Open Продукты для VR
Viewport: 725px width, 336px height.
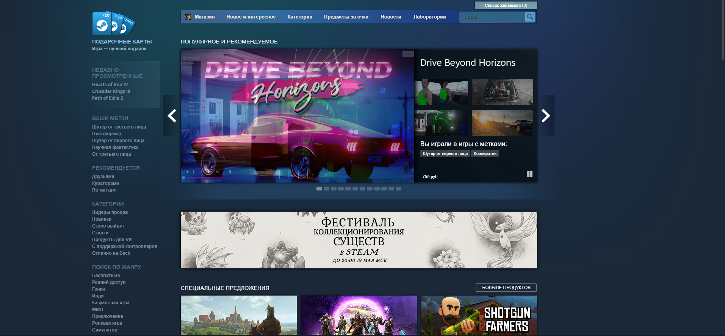click(x=112, y=240)
